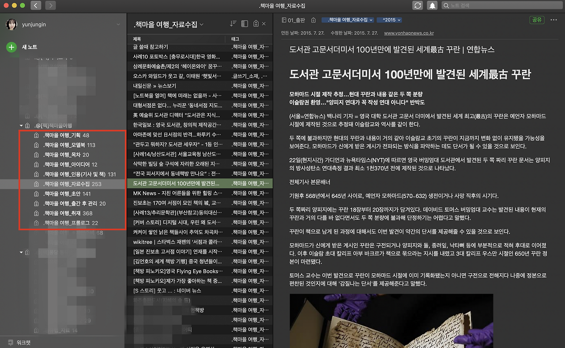Click notebook icon beside .책마을 여행_취재
The image size is (565, 348).
pyautogui.click(x=36, y=213)
